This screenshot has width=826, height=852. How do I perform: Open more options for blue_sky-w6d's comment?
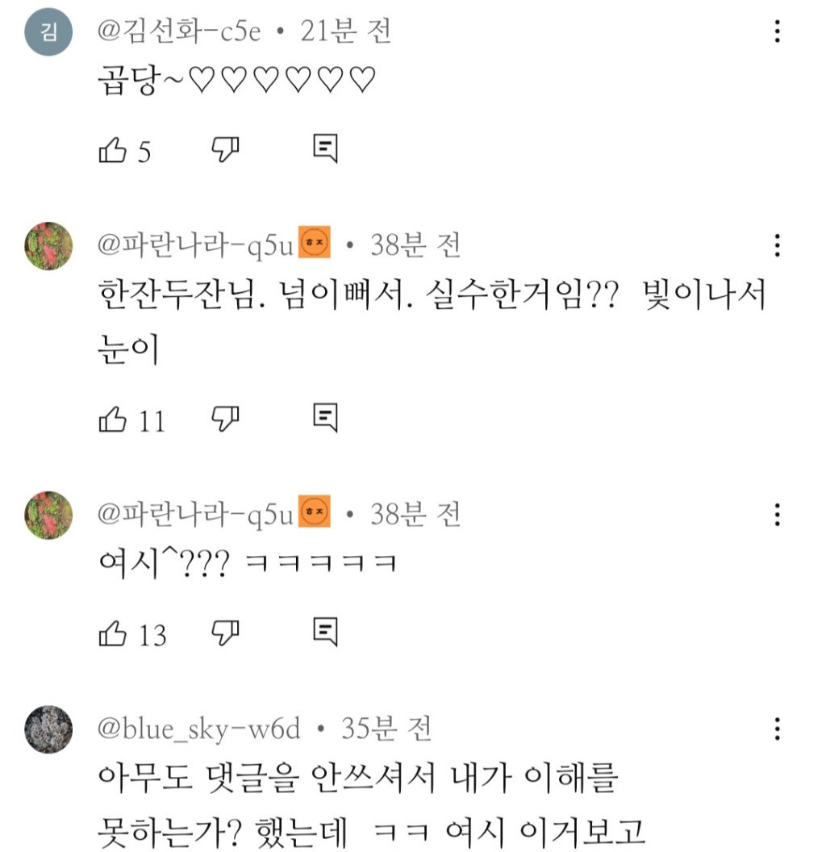(777, 729)
